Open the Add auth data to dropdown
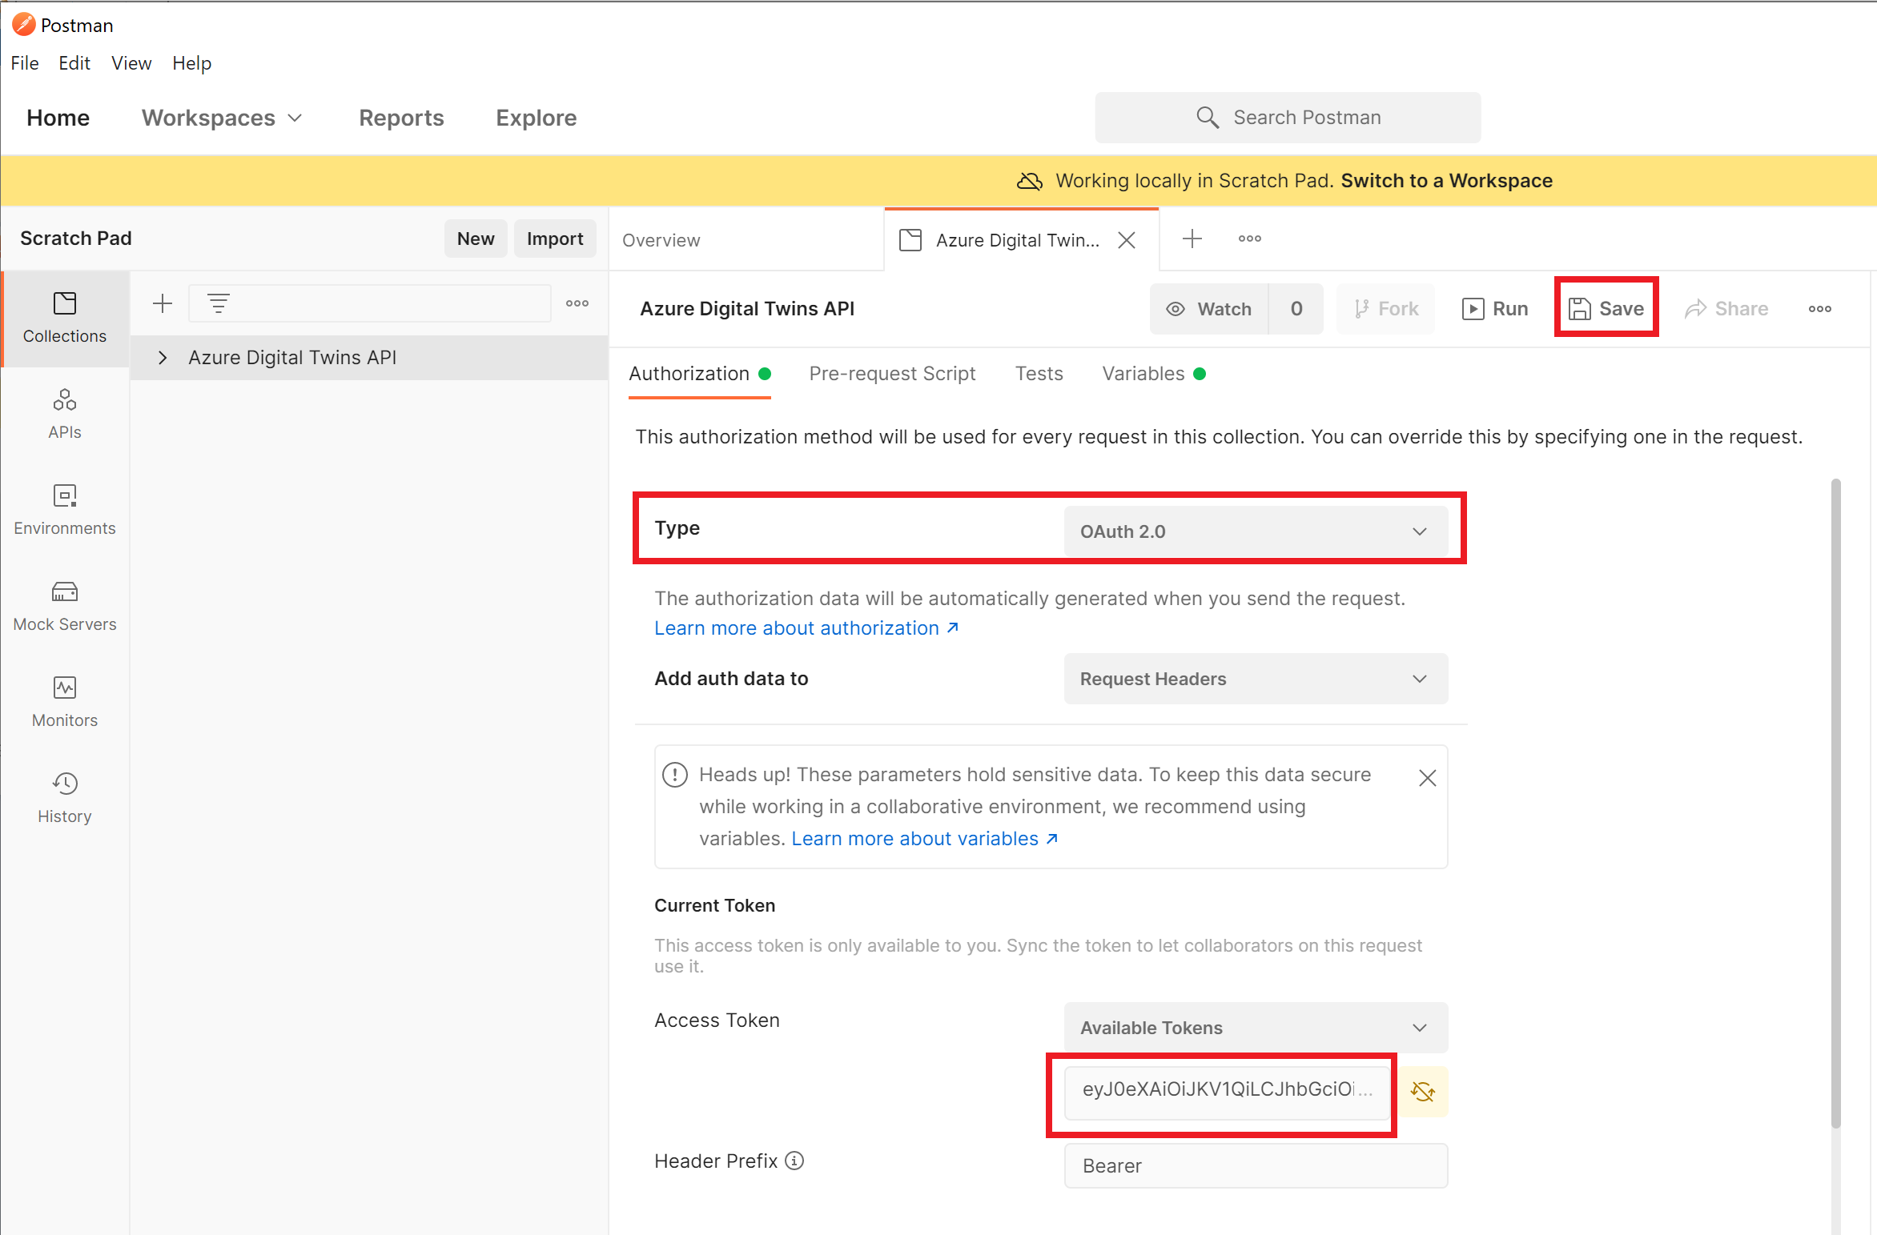 tap(1256, 678)
